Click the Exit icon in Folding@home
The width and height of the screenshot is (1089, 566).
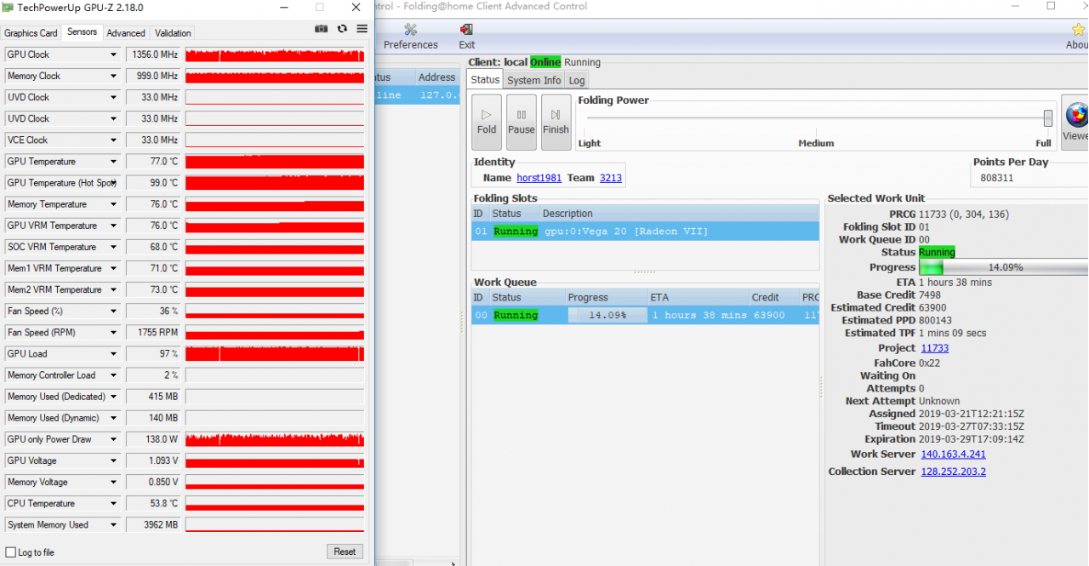(x=466, y=37)
